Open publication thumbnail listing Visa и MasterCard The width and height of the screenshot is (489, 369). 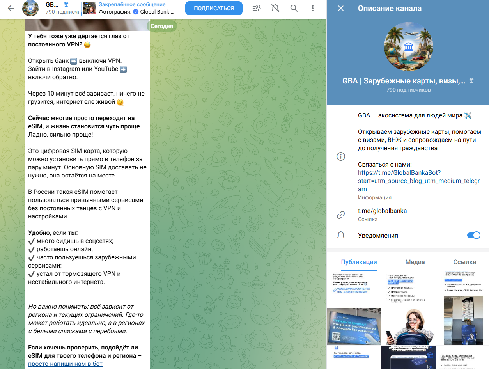point(462,308)
